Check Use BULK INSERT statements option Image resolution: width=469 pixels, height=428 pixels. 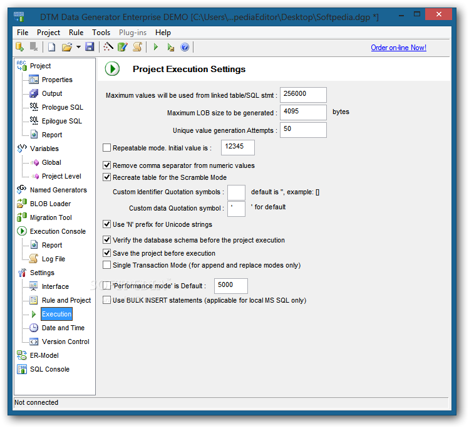[x=106, y=300]
